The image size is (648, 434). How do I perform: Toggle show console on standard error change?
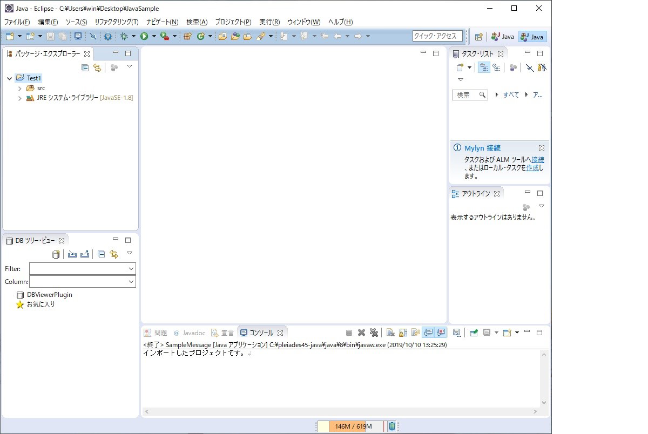click(x=441, y=333)
